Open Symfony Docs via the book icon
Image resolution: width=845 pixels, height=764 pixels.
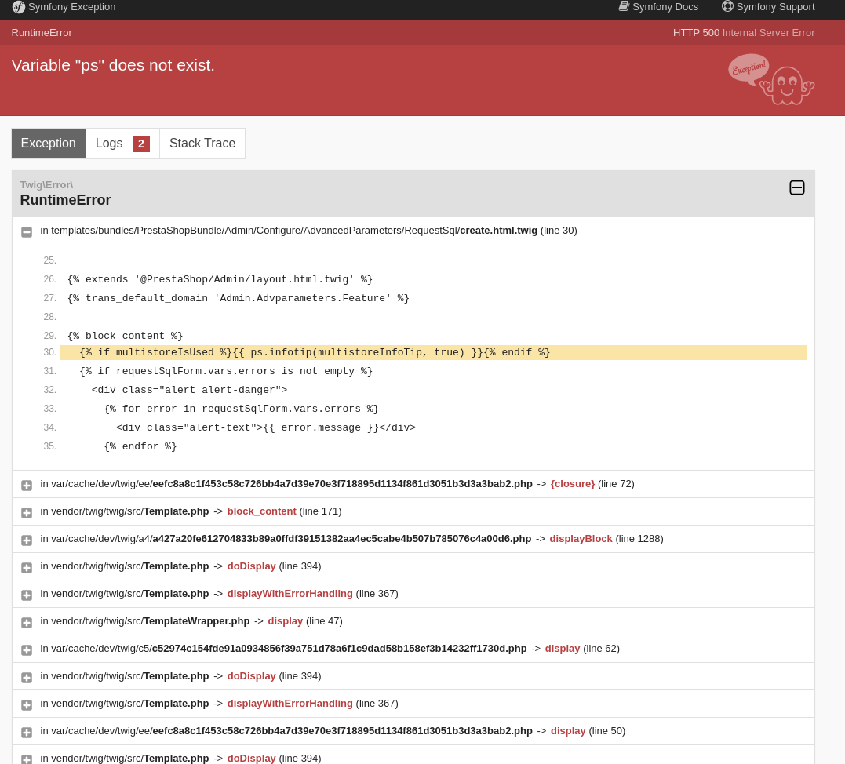pyautogui.click(x=624, y=6)
